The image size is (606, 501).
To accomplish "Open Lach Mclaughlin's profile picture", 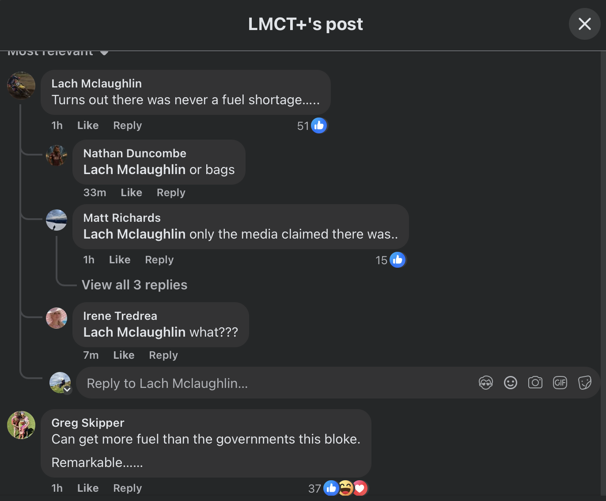I will point(21,85).
